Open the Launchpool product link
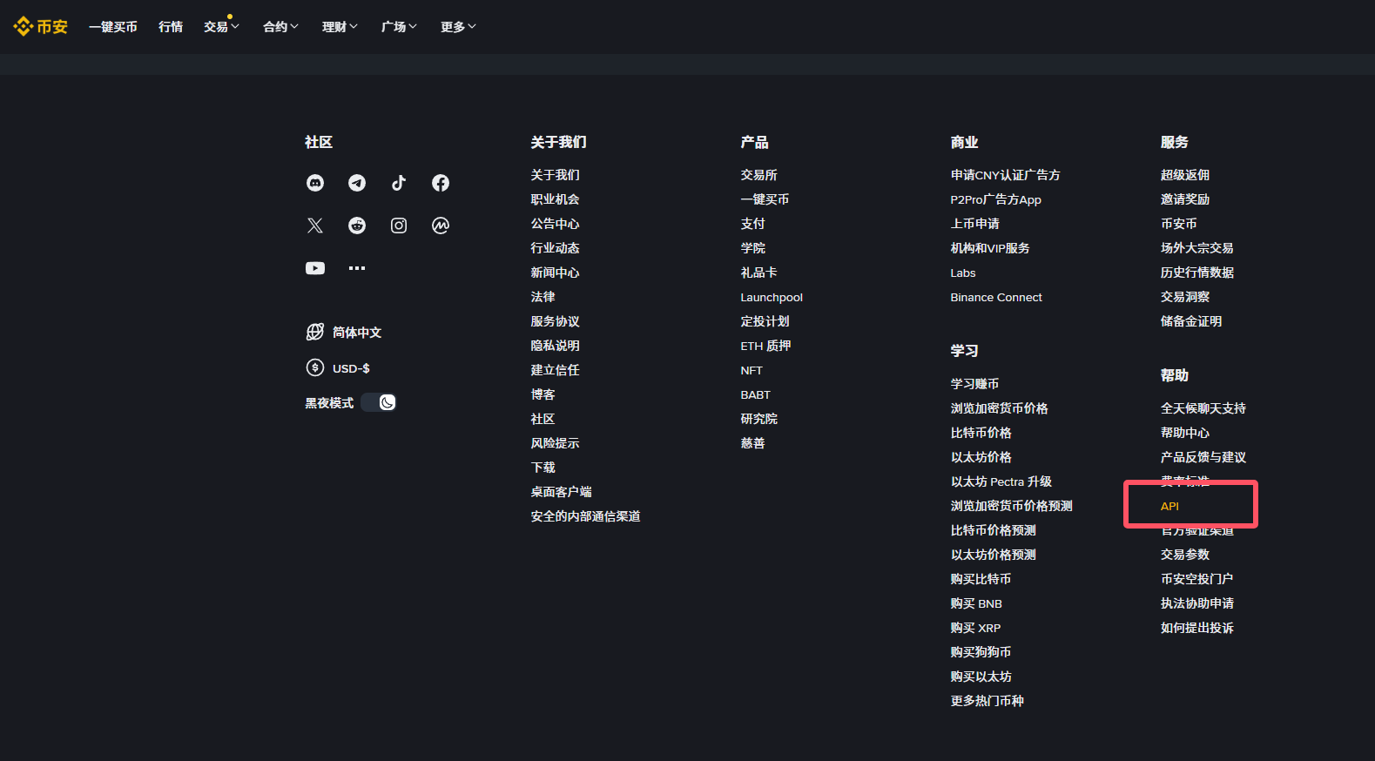 (x=772, y=297)
